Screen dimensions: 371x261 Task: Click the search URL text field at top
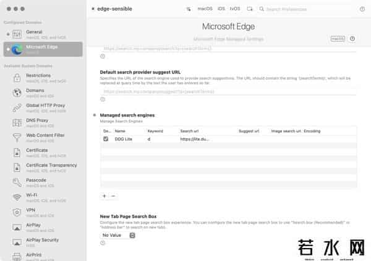228,48
